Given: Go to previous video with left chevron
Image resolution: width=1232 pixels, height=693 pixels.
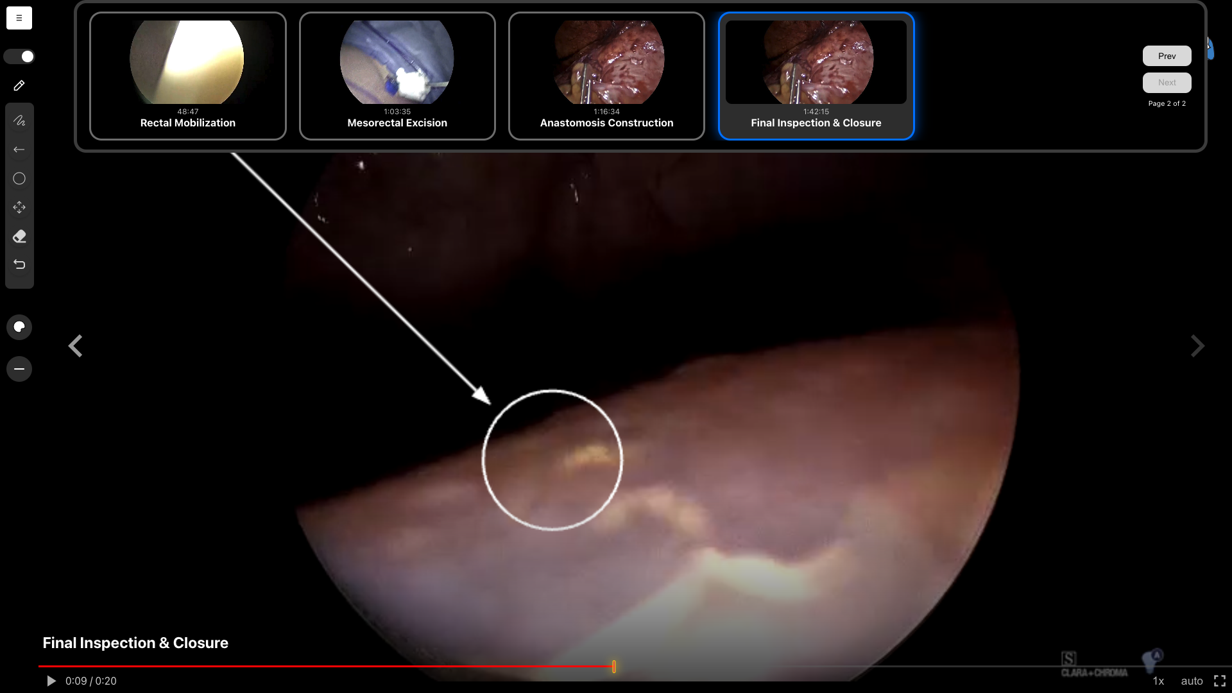Looking at the screenshot, I should pyautogui.click(x=76, y=346).
